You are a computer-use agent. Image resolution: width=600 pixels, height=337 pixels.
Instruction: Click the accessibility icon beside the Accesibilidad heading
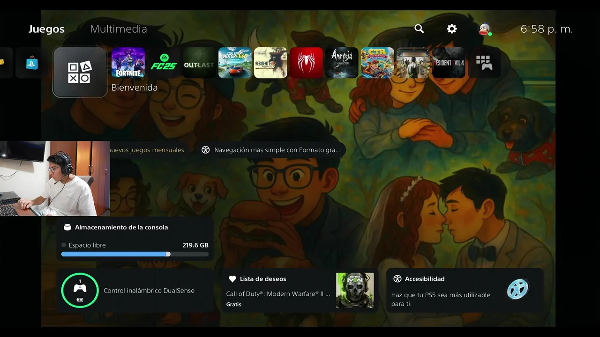[x=397, y=279]
